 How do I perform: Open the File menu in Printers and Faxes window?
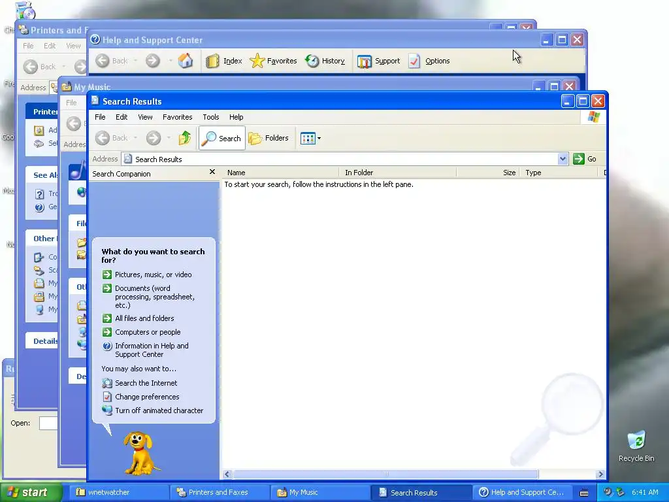[28, 46]
